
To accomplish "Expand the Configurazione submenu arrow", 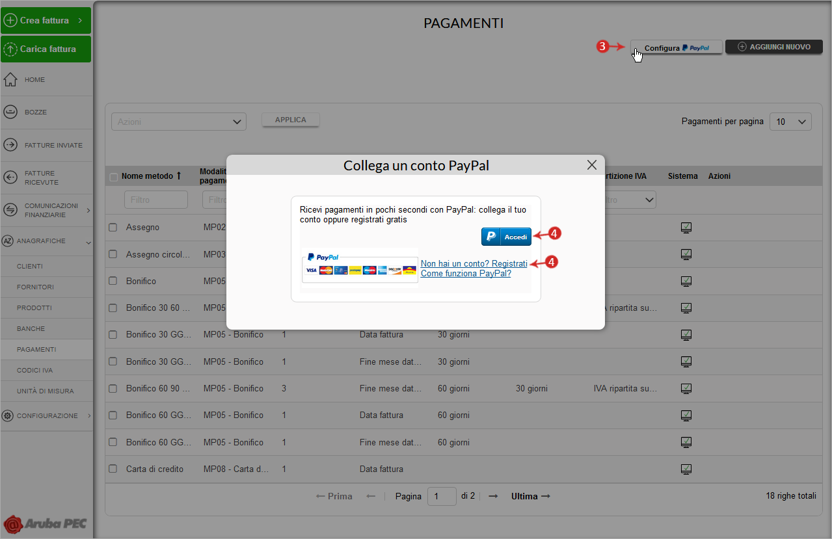I will 88,415.
